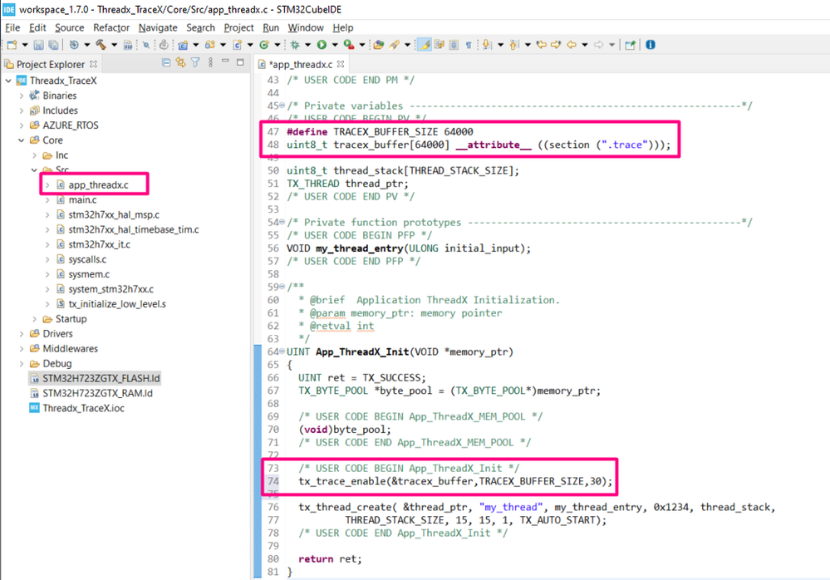Open Project Explorer View Menu dots
Viewport: 830px width, 580px height.
pyautogui.click(x=210, y=62)
